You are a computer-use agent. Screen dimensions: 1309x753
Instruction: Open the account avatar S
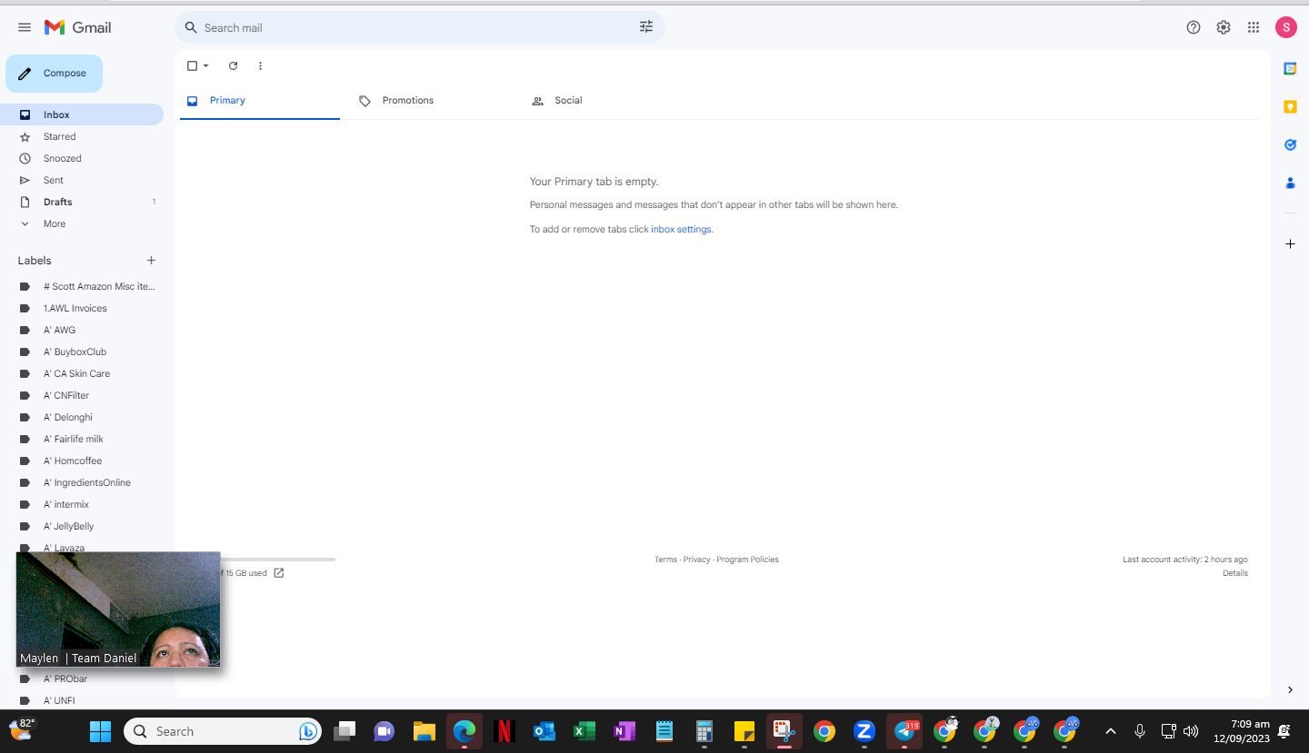click(1286, 27)
